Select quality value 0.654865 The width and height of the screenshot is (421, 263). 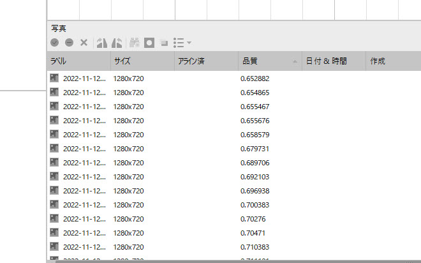click(x=255, y=93)
